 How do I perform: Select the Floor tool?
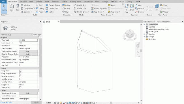(x=39, y=12)
